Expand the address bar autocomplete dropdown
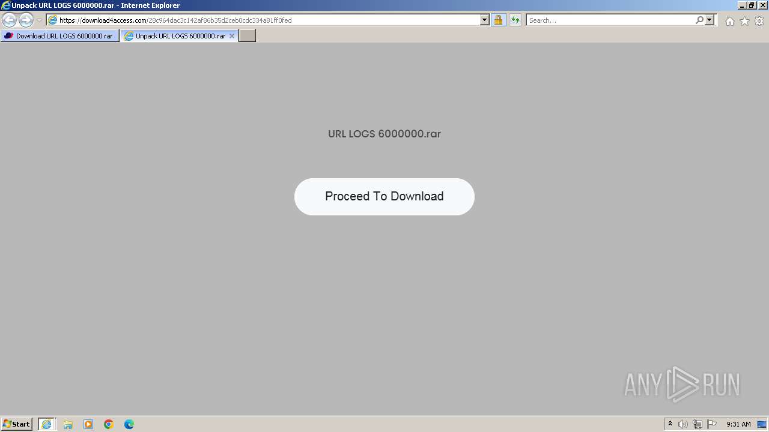The height and width of the screenshot is (432, 769). 485,20
